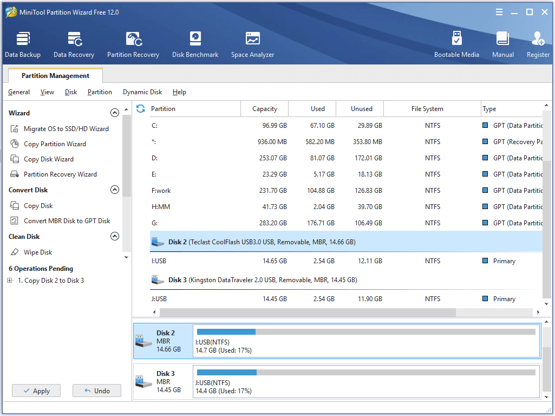
Task: Click the J:USB usage bar in disk map
Action: pyautogui.click(x=366, y=373)
